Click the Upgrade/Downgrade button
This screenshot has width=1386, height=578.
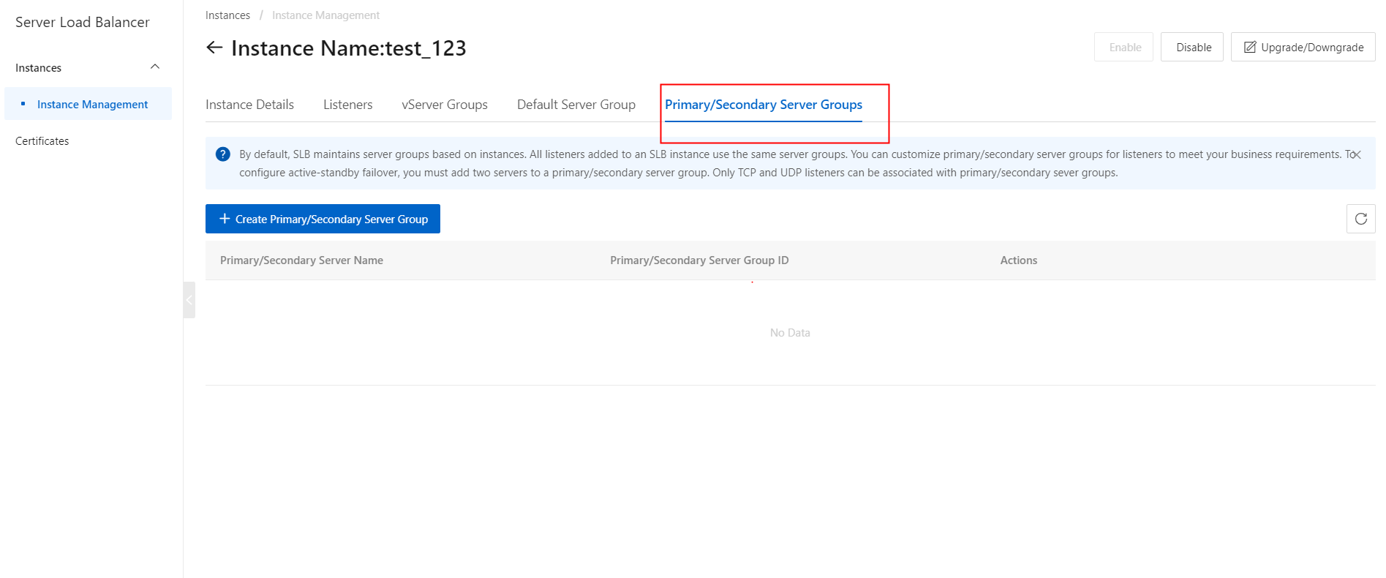pyautogui.click(x=1303, y=47)
